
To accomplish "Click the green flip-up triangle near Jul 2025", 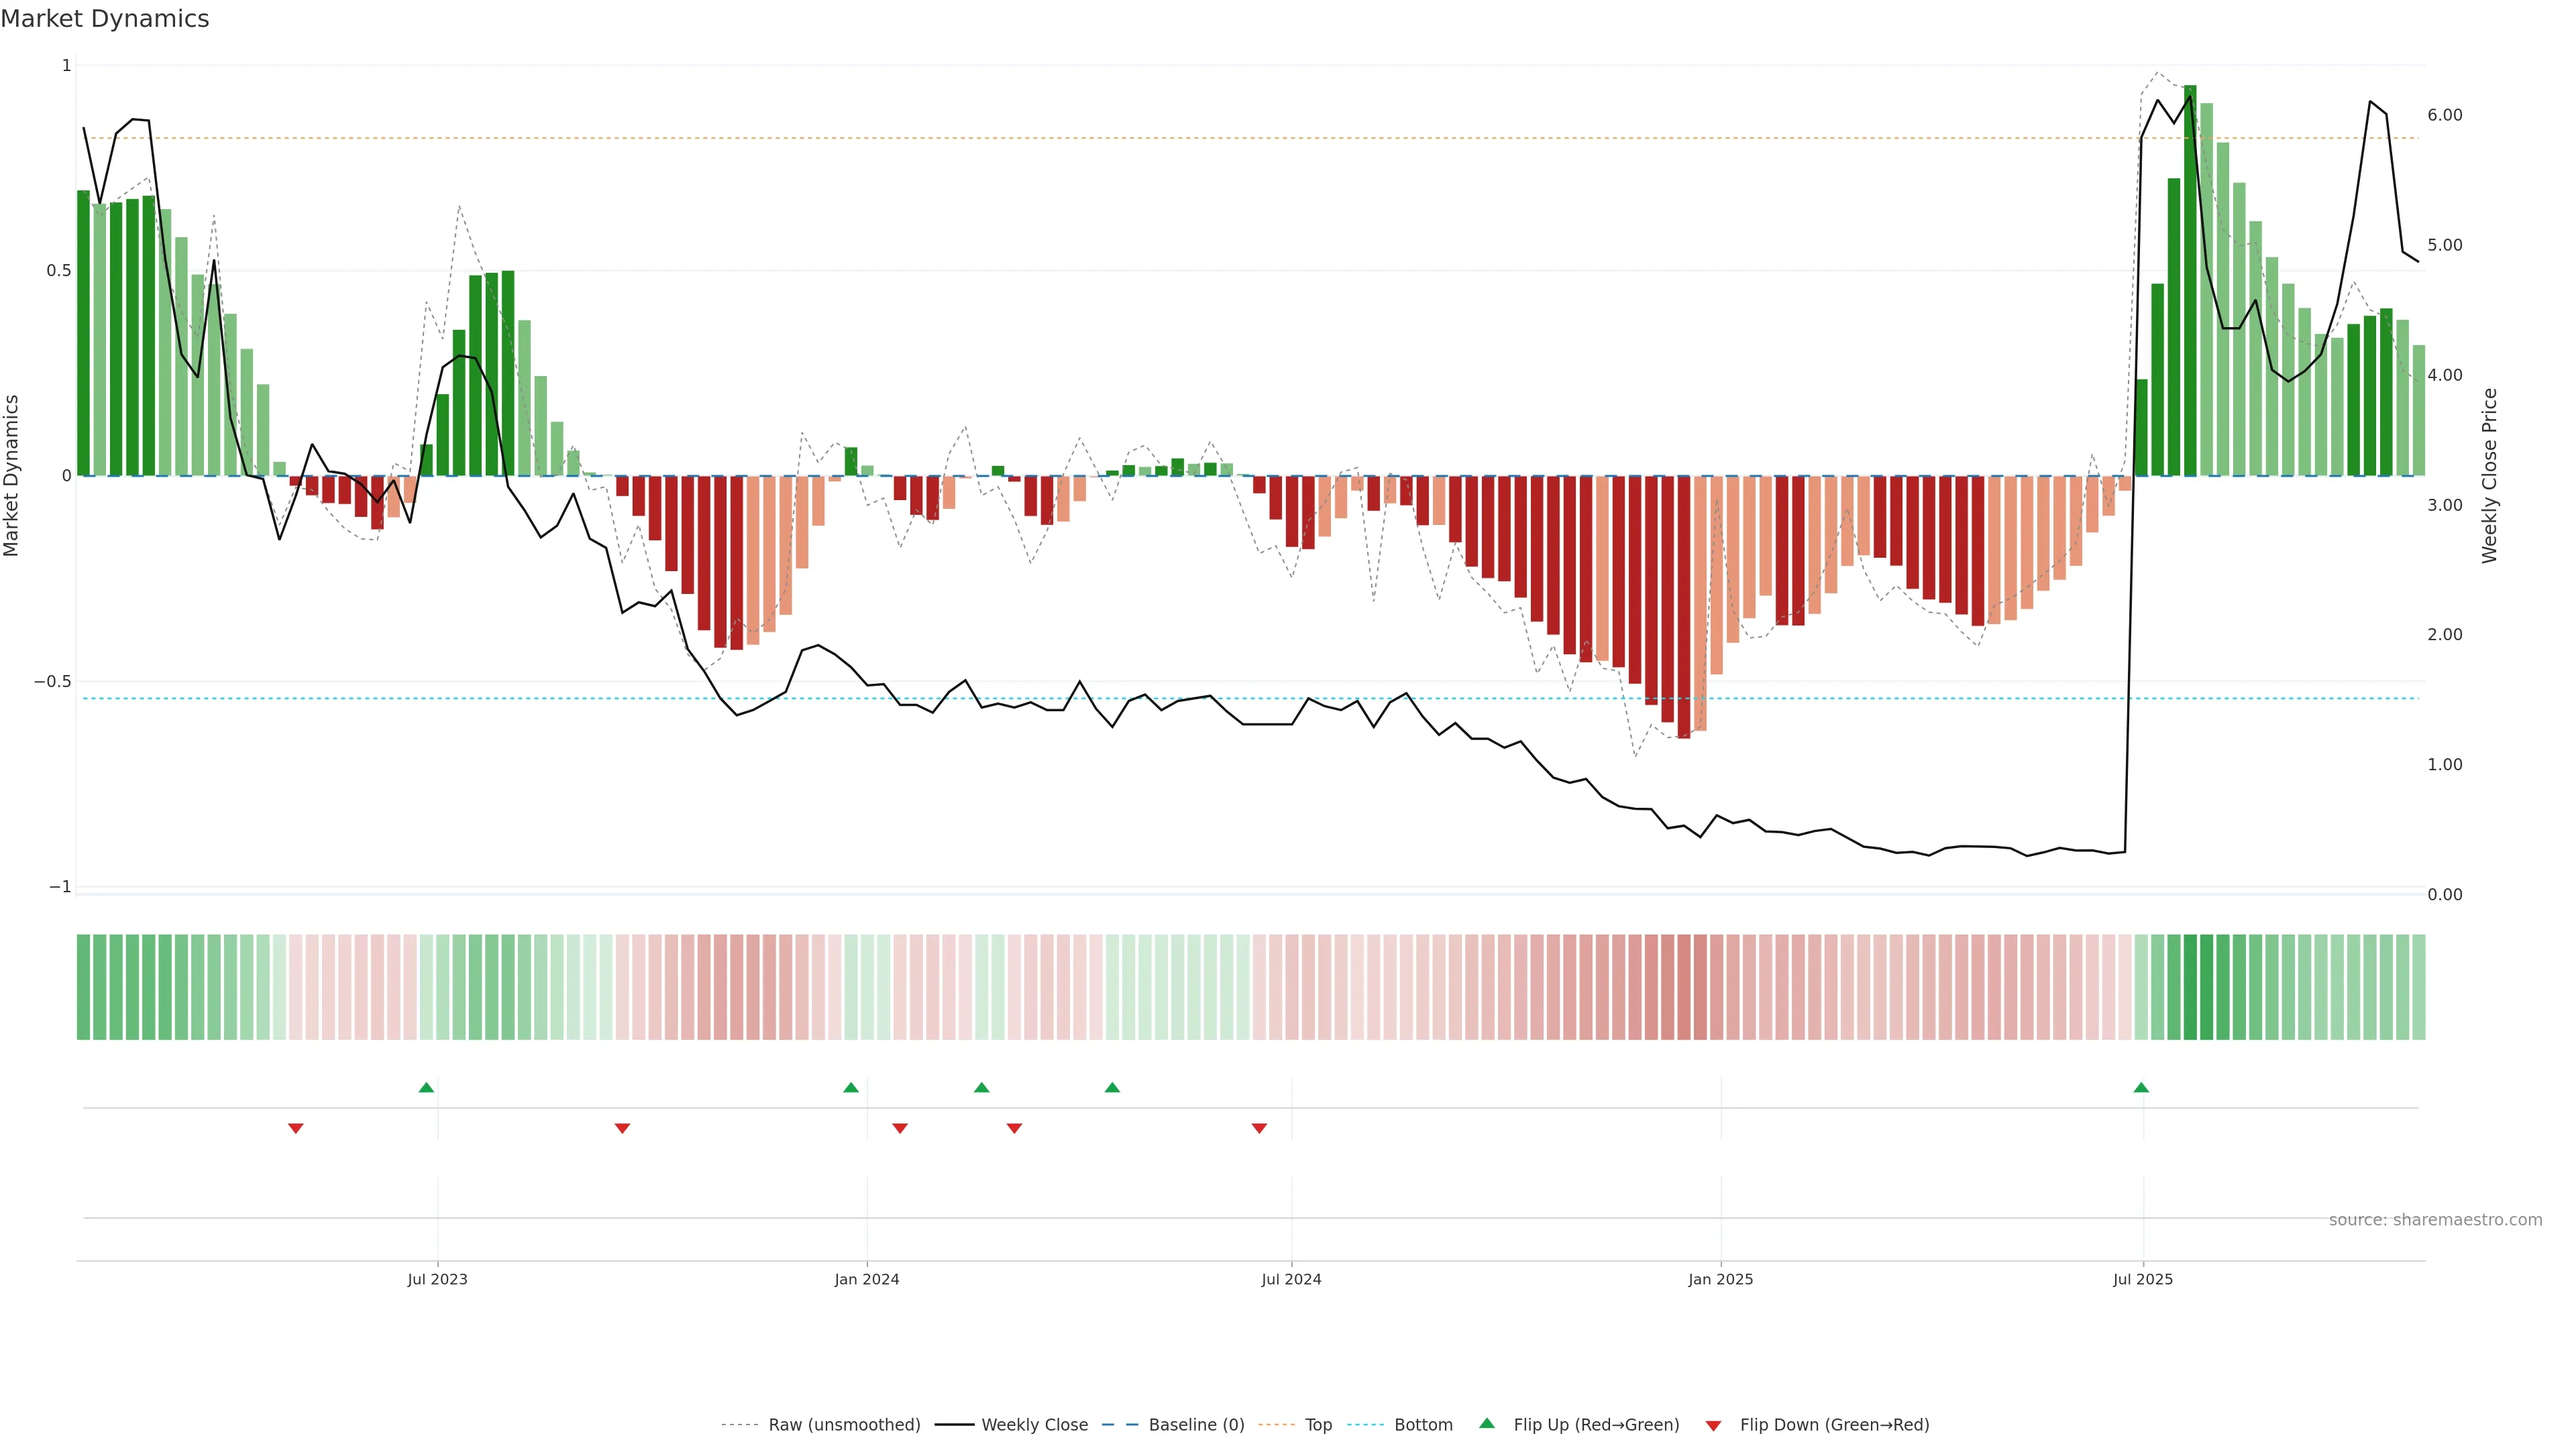I will tap(2141, 1087).
